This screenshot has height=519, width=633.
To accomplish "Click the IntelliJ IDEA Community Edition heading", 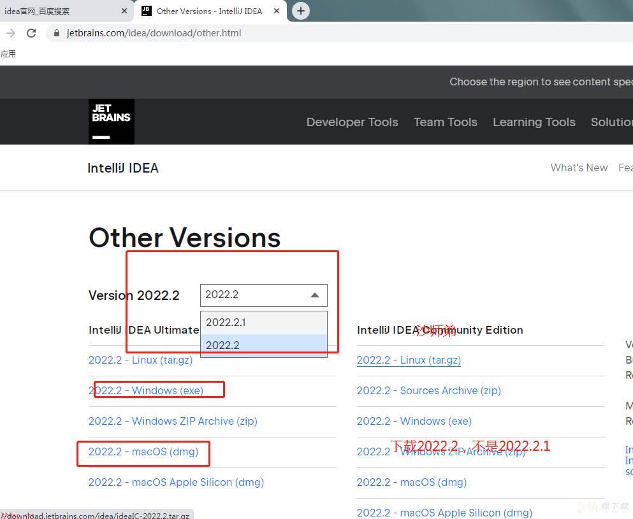I will pos(440,330).
